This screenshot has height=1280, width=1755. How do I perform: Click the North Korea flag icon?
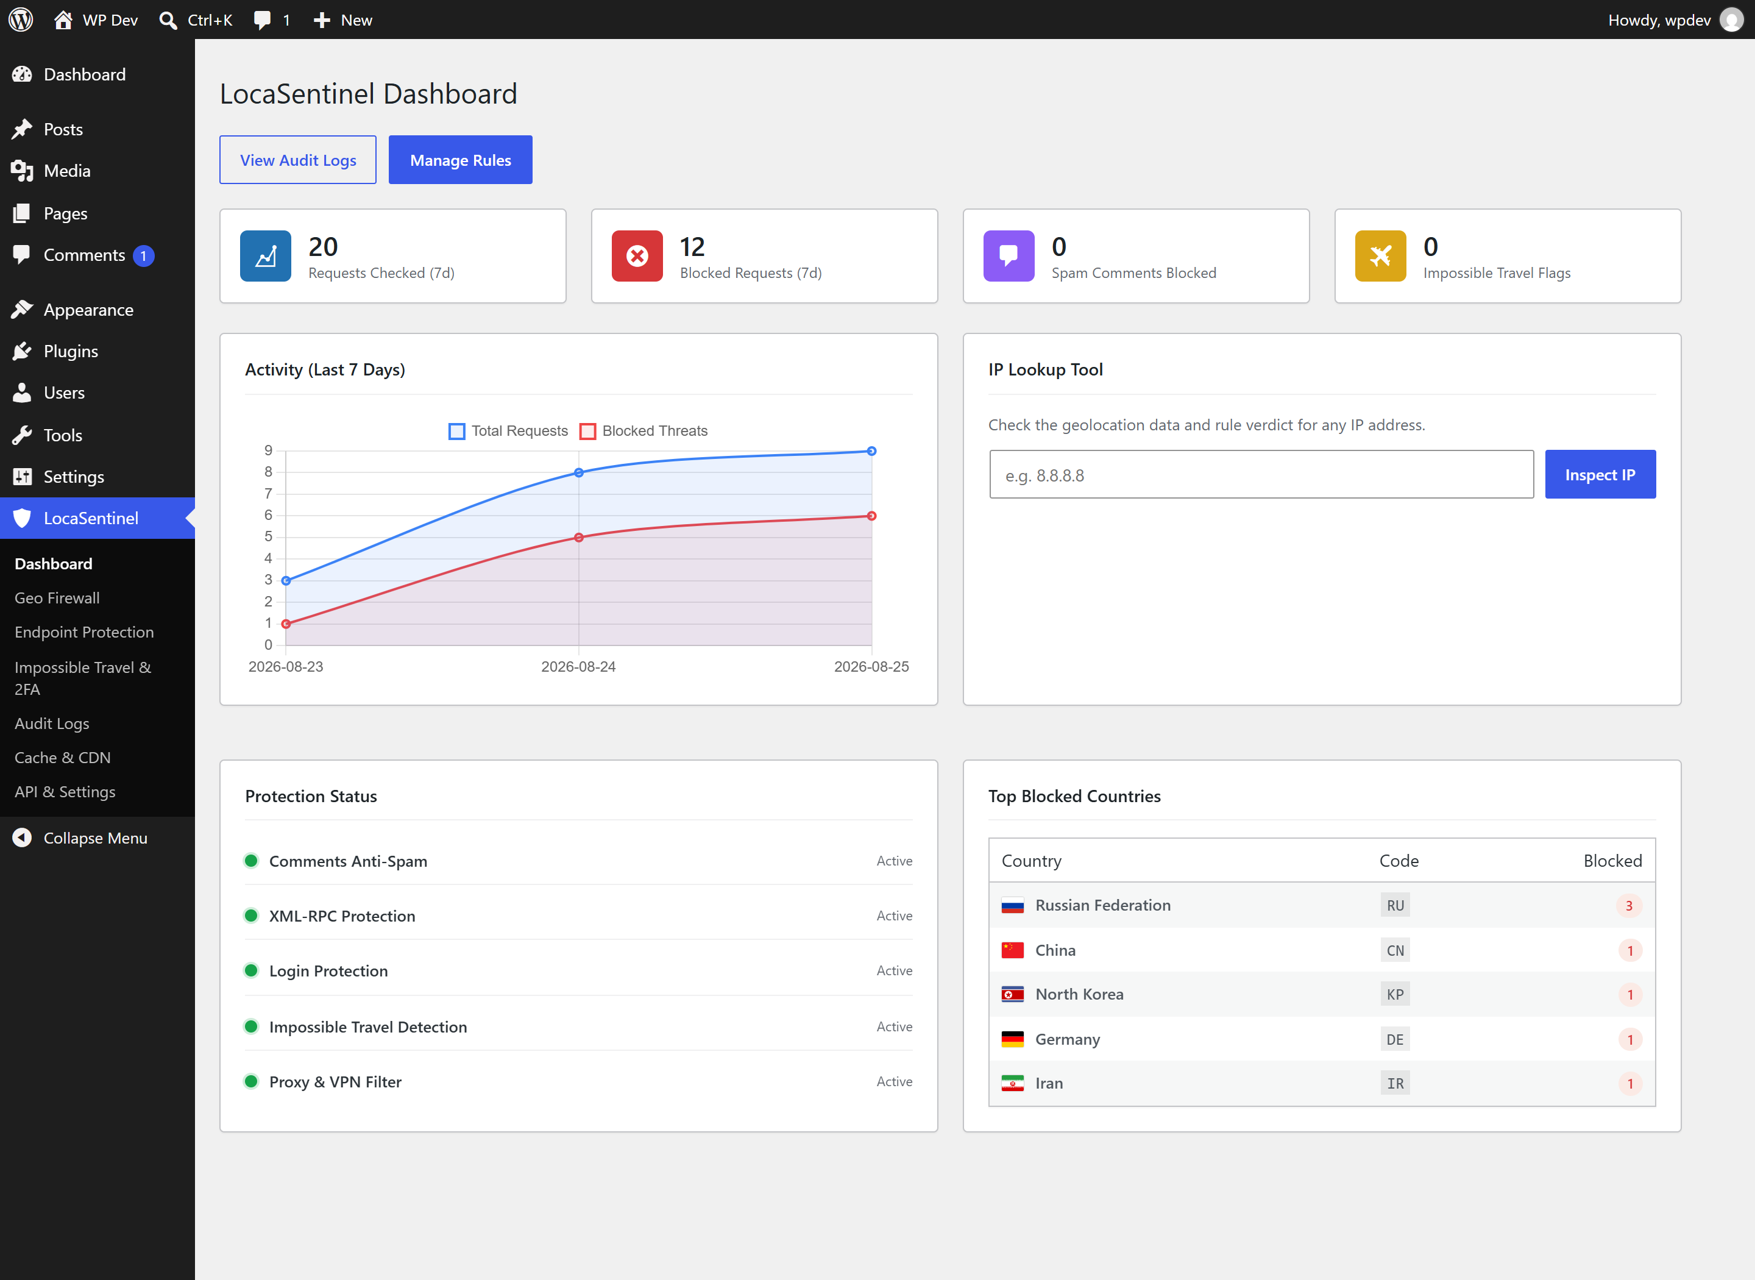coord(1012,994)
